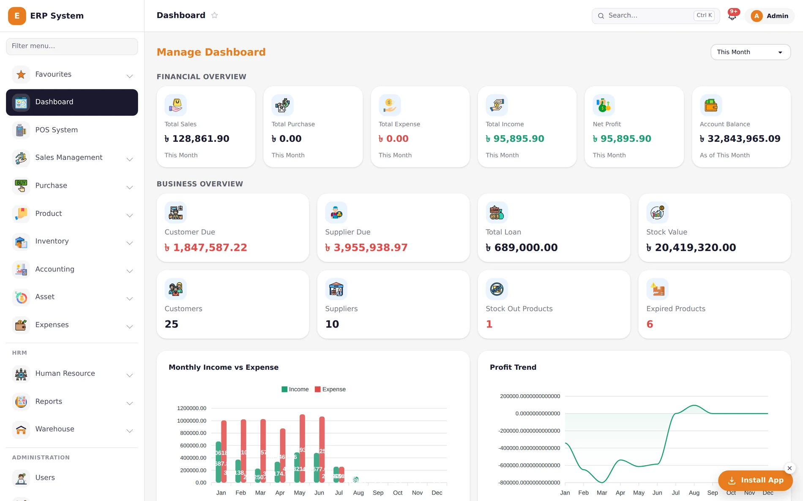Click the Stock Value card icon

tap(657, 212)
